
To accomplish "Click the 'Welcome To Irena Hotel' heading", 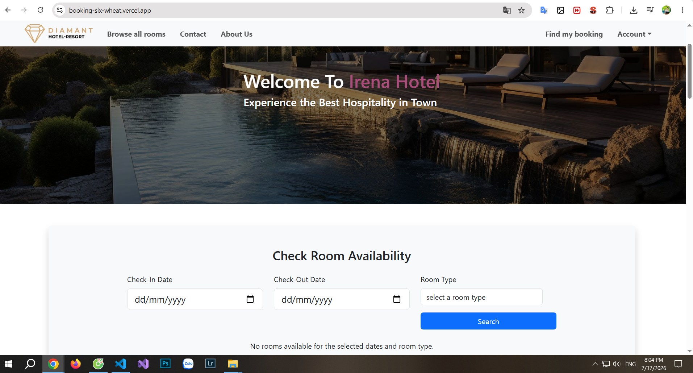I will point(342,82).
